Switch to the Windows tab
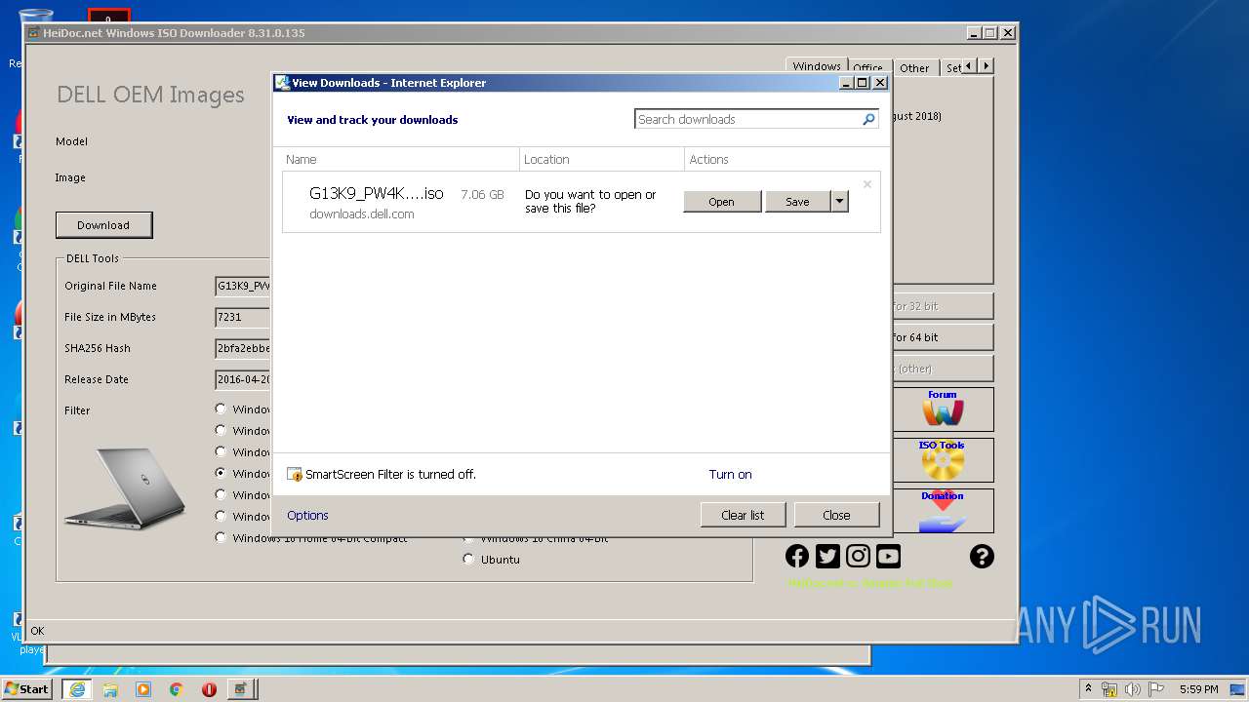Viewport: 1249px width, 702px height. [817, 66]
